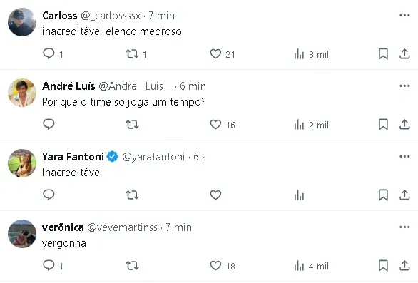Open the @vevemartinss handle link

pos(123,227)
